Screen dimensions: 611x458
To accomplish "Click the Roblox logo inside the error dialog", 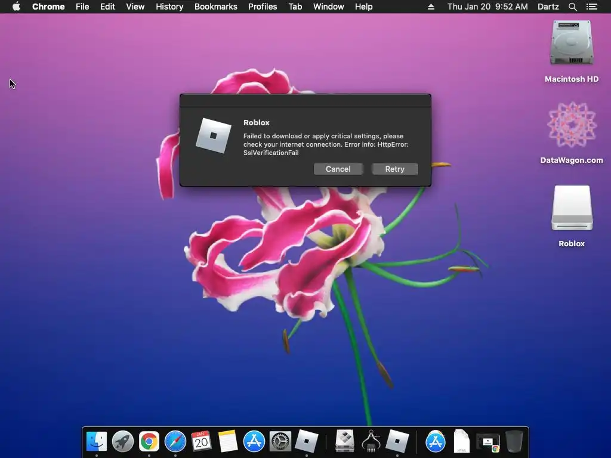I will [214, 136].
